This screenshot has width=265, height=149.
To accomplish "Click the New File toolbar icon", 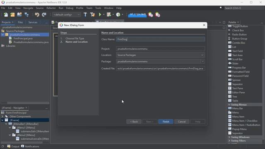I will (x=6, y=15).
